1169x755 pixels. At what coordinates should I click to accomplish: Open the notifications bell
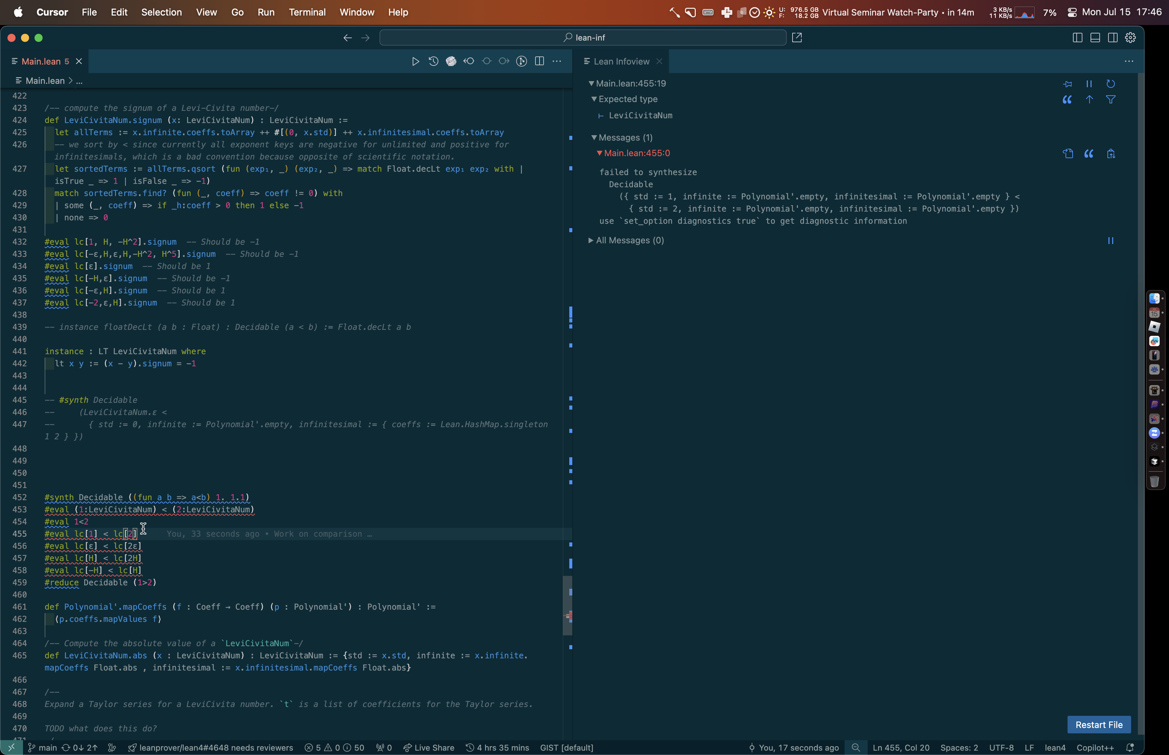click(x=1130, y=748)
